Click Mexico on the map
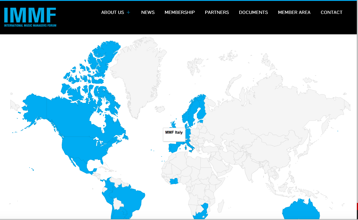The height and width of the screenshot is (220, 358). [x=78, y=164]
